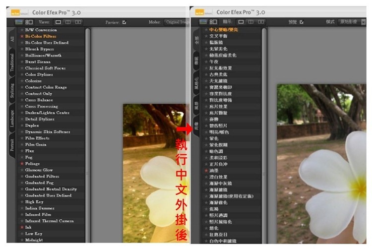Select single-image mode icon in Chinese window toolbar

click(203, 22)
